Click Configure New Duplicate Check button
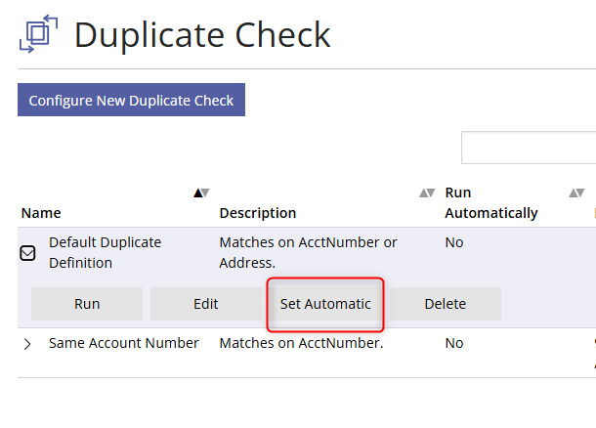The width and height of the screenshot is (596, 428). pyautogui.click(x=131, y=100)
